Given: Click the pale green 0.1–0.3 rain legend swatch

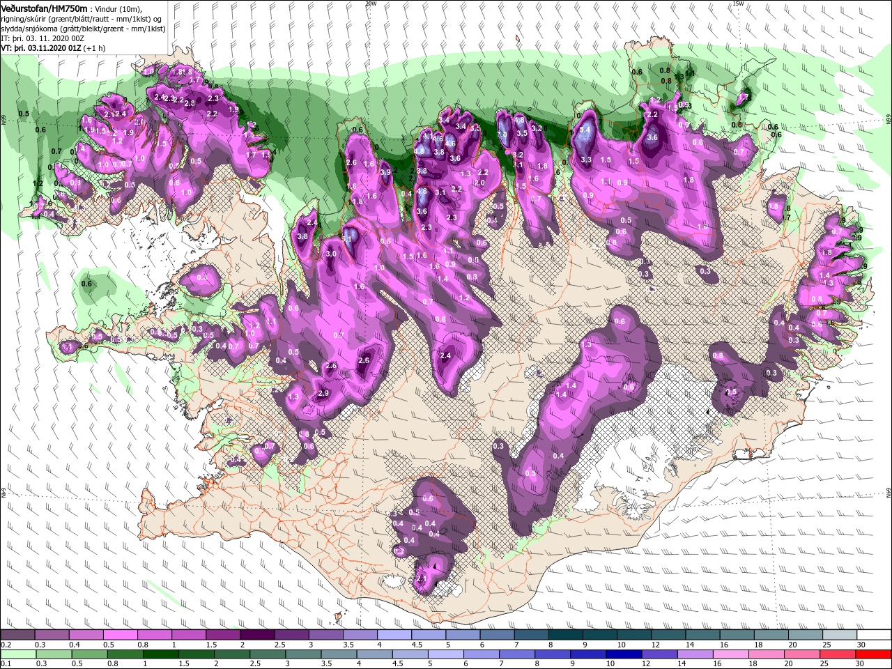Looking at the screenshot, I should (18, 654).
